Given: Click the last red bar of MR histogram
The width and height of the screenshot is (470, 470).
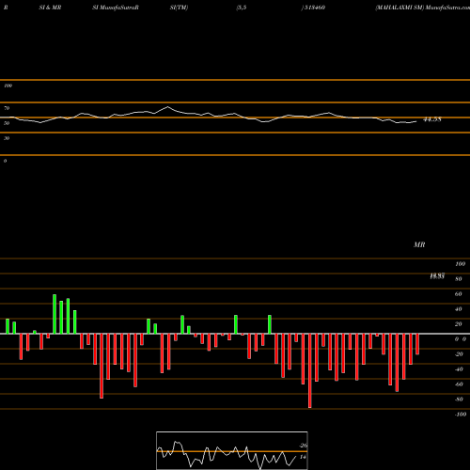Looking at the screenshot, I should 417,344.
